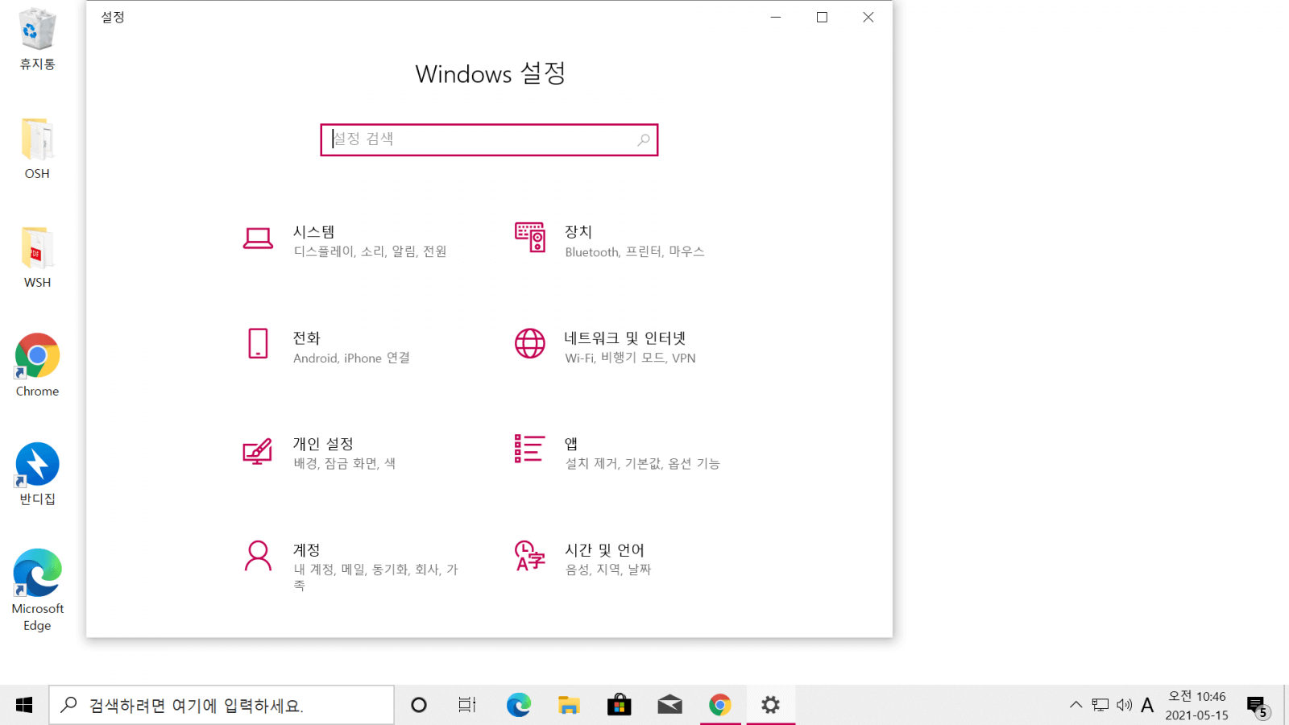
Task: Open 시스템 settings title
Action: pos(314,232)
